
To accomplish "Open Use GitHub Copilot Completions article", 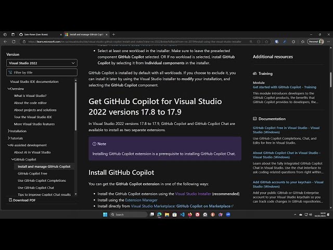I will [x=42, y=181].
